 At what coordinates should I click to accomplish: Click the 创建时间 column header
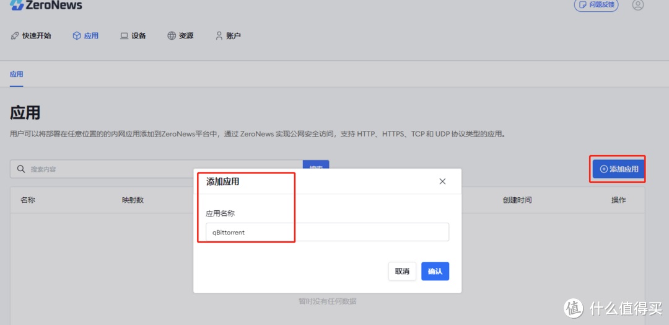(517, 200)
